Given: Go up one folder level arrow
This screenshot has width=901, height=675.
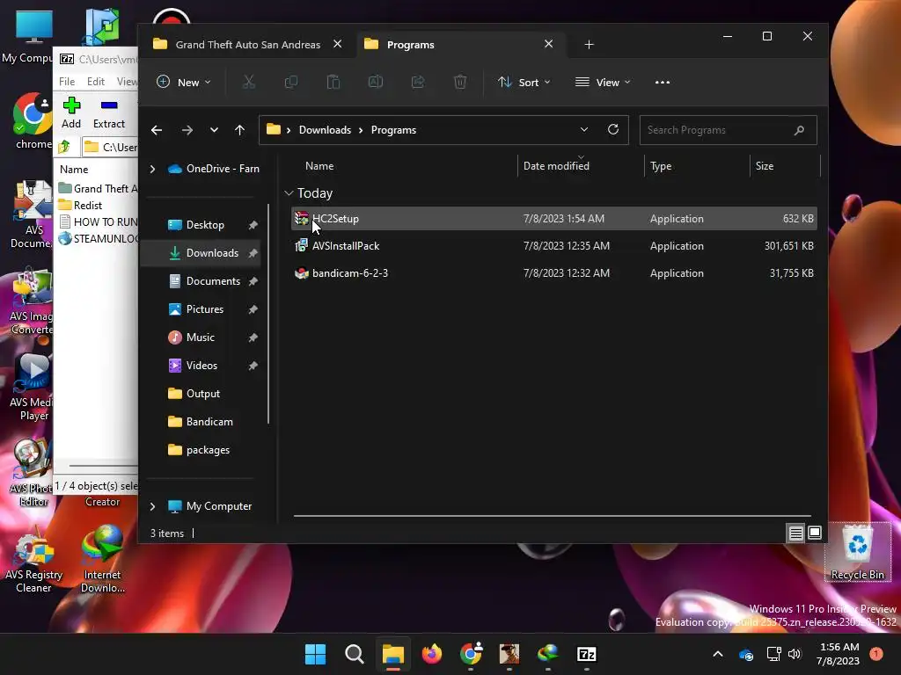Looking at the screenshot, I should click(239, 130).
